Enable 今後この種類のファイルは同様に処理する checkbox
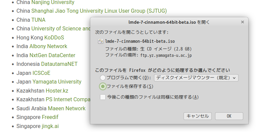Viewport: 257px width, 132px height. pos(103,97)
